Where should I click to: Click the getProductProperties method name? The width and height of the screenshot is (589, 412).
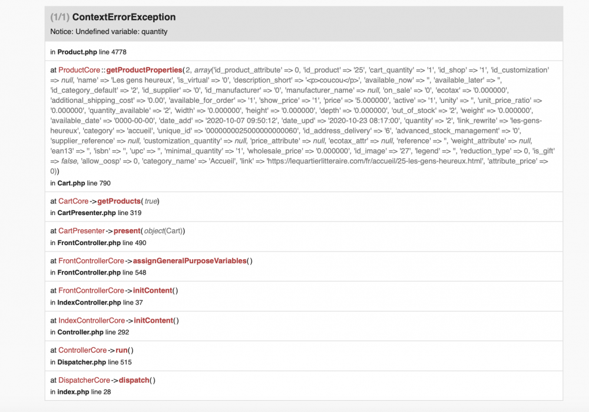(x=144, y=70)
